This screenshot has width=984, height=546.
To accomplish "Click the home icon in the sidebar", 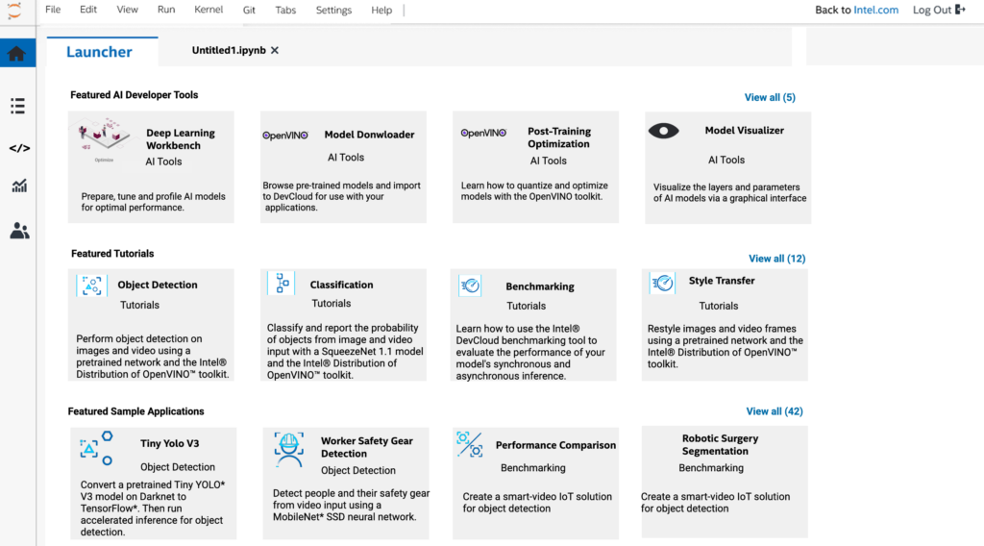I will point(17,53).
